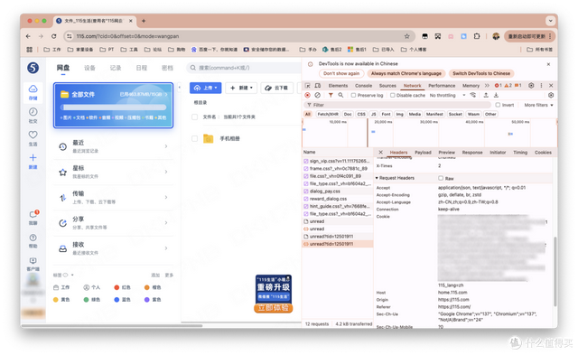Clear the network log icon
The image size is (578, 355).
[x=317, y=95]
